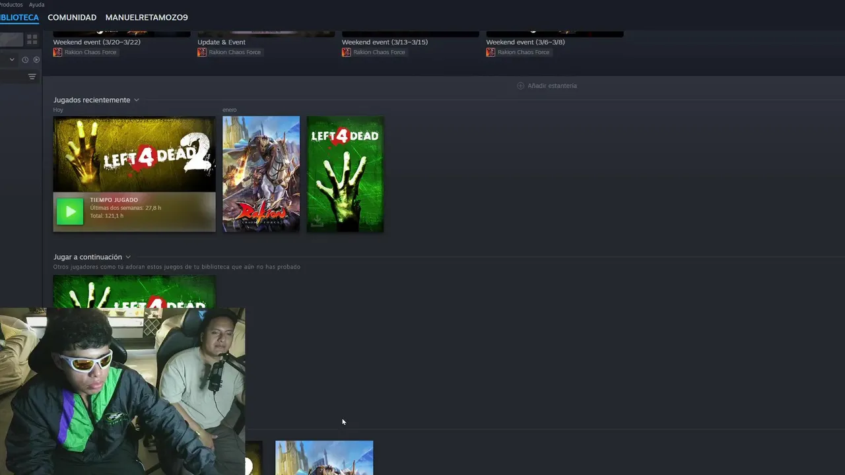The image size is (845, 475).
Task: Expand the library category dropdown chevron
Action: click(x=12, y=59)
